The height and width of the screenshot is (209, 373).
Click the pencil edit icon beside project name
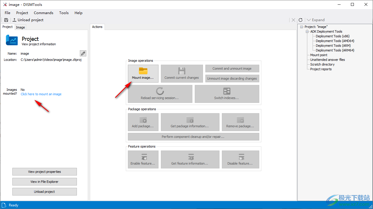tap(83, 53)
